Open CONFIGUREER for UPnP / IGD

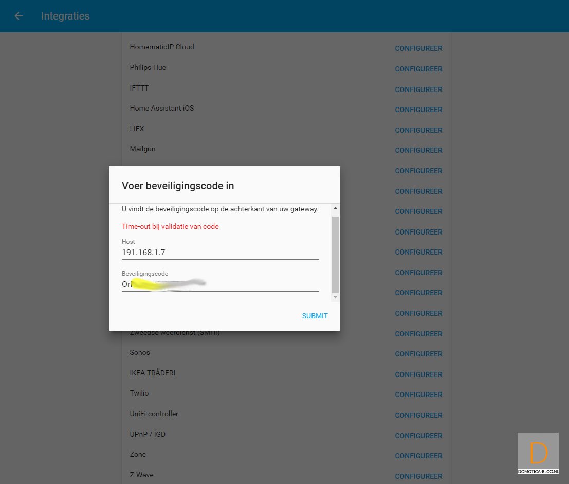click(x=418, y=436)
